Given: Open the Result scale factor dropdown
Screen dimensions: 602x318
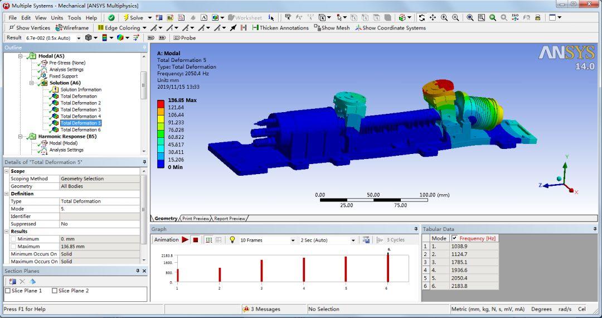Looking at the screenshot, I should click(79, 38).
